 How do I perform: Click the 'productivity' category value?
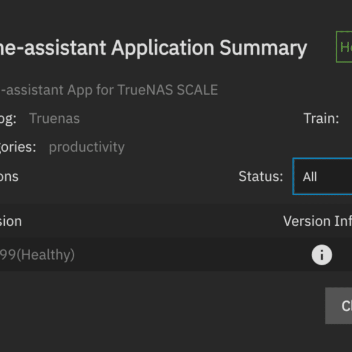[x=87, y=147]
